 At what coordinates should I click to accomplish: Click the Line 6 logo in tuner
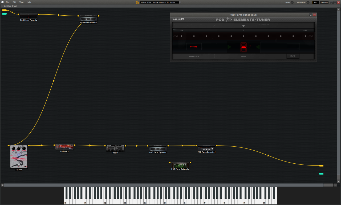click(x=178, y=19)
